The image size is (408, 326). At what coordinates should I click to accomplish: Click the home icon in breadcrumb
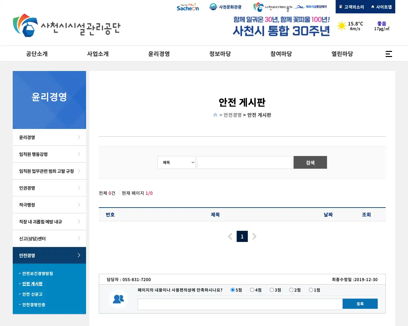[x=215, y=115]
